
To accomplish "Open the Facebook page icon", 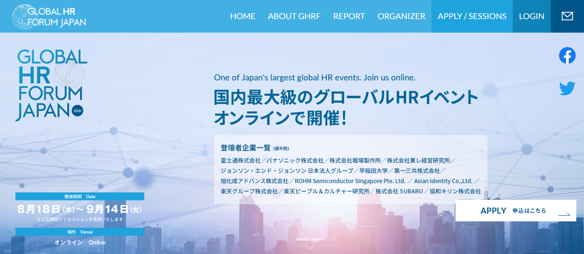I will (567, 55).
